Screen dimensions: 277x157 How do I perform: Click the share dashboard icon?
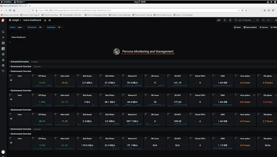tap(50, 20)
